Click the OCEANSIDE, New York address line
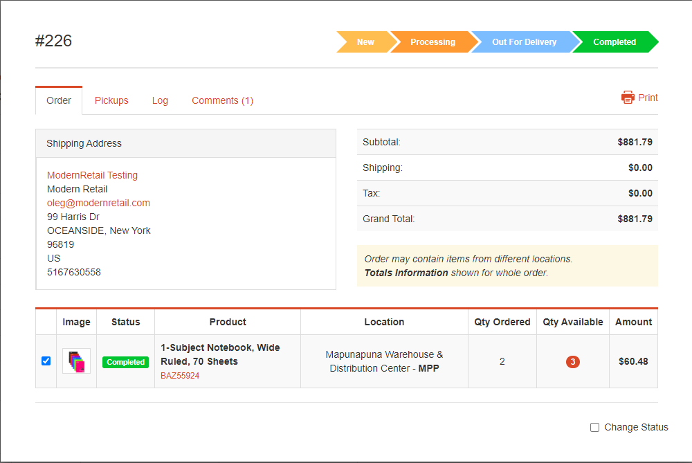Screen dimensions: 692x463 pos(99,231)
